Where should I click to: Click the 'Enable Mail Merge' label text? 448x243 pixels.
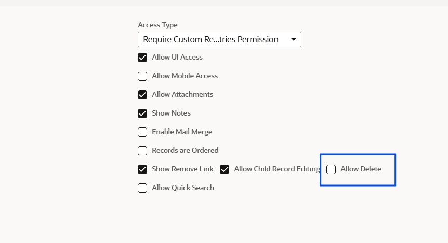182,132
